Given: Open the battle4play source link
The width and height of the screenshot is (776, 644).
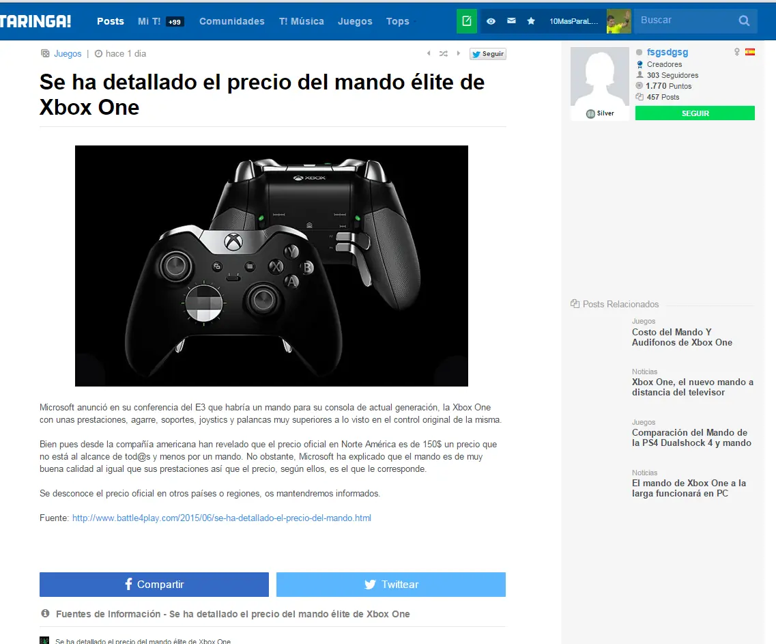Looking at the screenshot, I should [x=222, y=518].
